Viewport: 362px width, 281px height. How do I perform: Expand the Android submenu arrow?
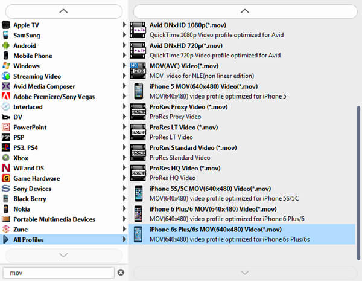click(x=124, y=45)
